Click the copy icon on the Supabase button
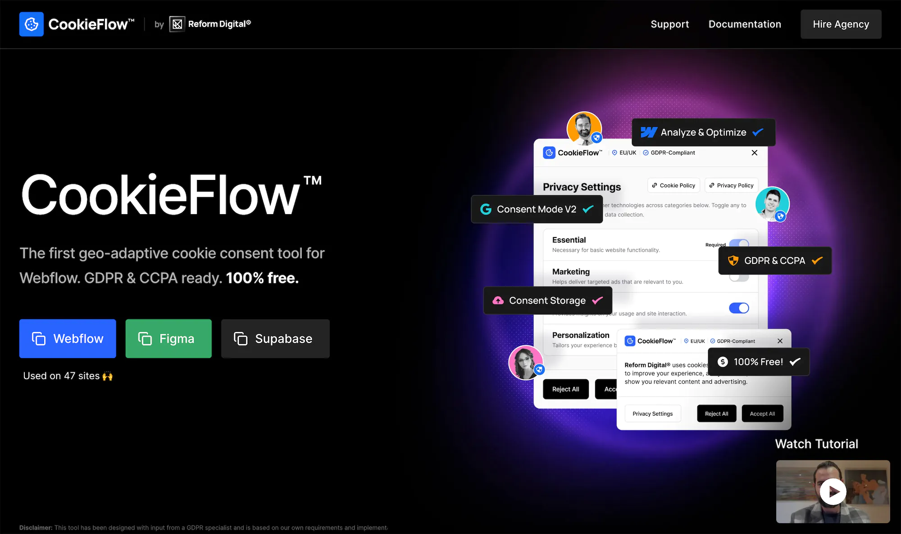Image resolution: width=901 pixels, height=534 pixels. tap(241, 339)
